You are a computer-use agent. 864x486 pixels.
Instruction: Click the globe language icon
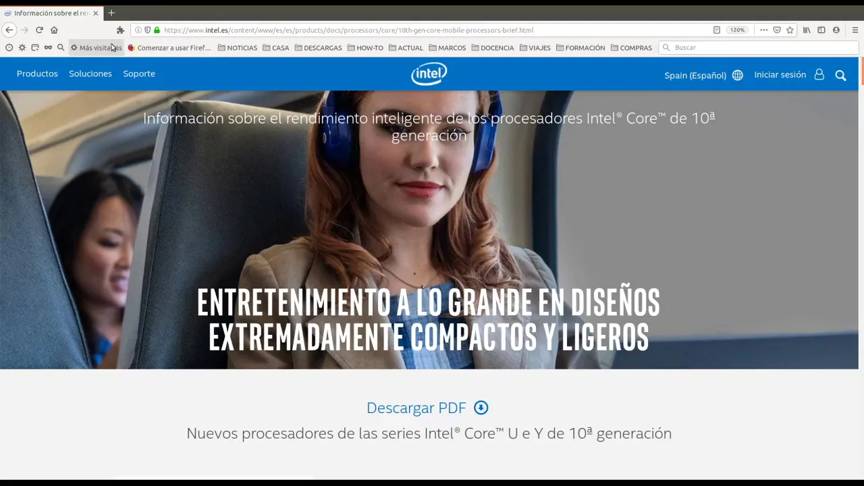click(738, 75)
